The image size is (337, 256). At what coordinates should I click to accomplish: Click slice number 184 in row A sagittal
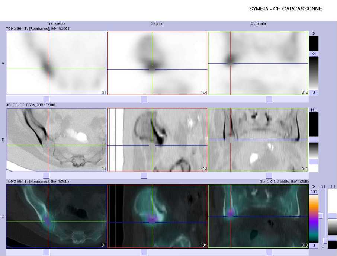(204, 92)
